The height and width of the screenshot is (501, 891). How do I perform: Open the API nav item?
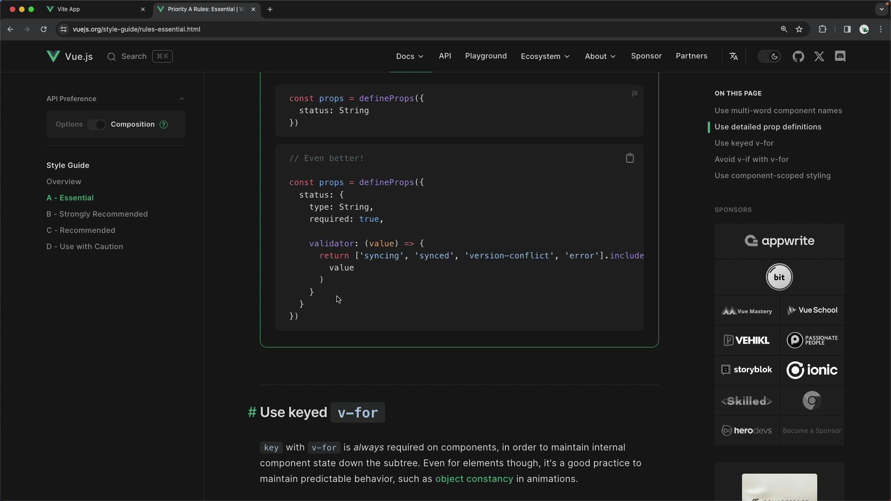pyautogui.click(x=445, y=56)
